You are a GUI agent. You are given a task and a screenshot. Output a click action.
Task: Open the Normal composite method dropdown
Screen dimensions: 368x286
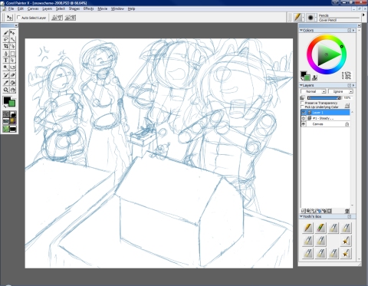tap(314, 91)
